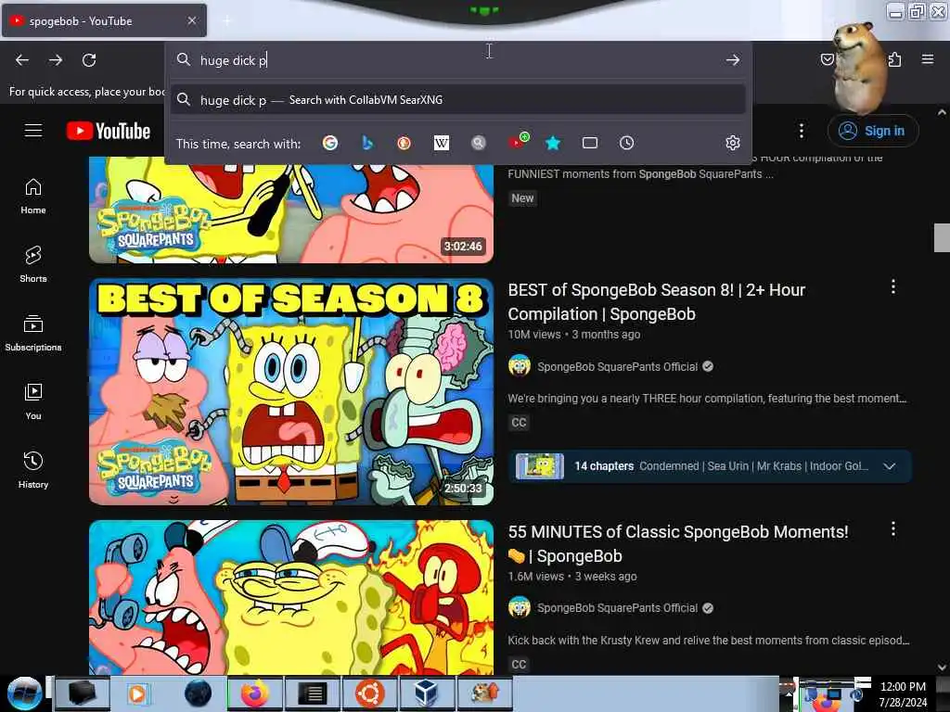Viewport: 950px width, 712px height.
Task: Search this time with Wikipedia icon
Action: [x=442, y=143]
